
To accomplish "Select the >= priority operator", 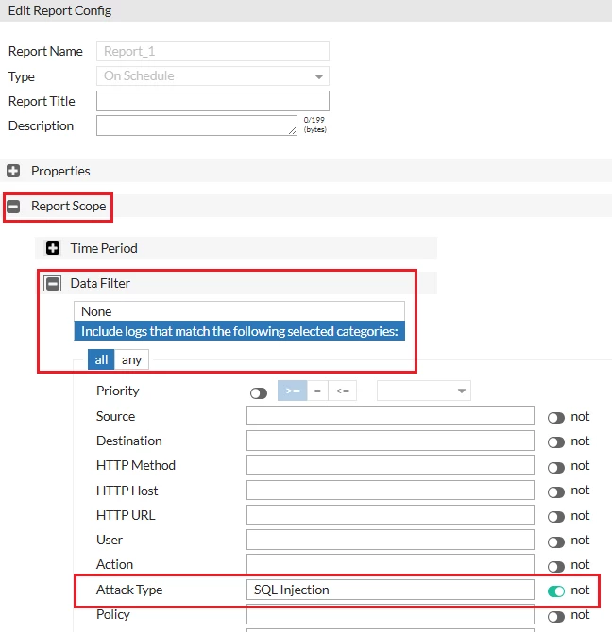I will [x=293, y=391].
